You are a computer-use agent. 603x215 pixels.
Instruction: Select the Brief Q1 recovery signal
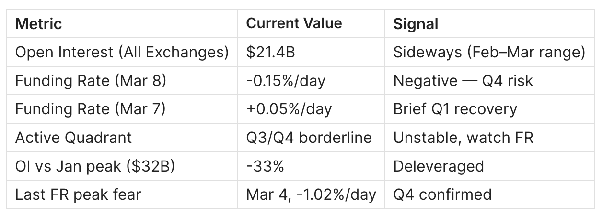(x=455, y=109)
